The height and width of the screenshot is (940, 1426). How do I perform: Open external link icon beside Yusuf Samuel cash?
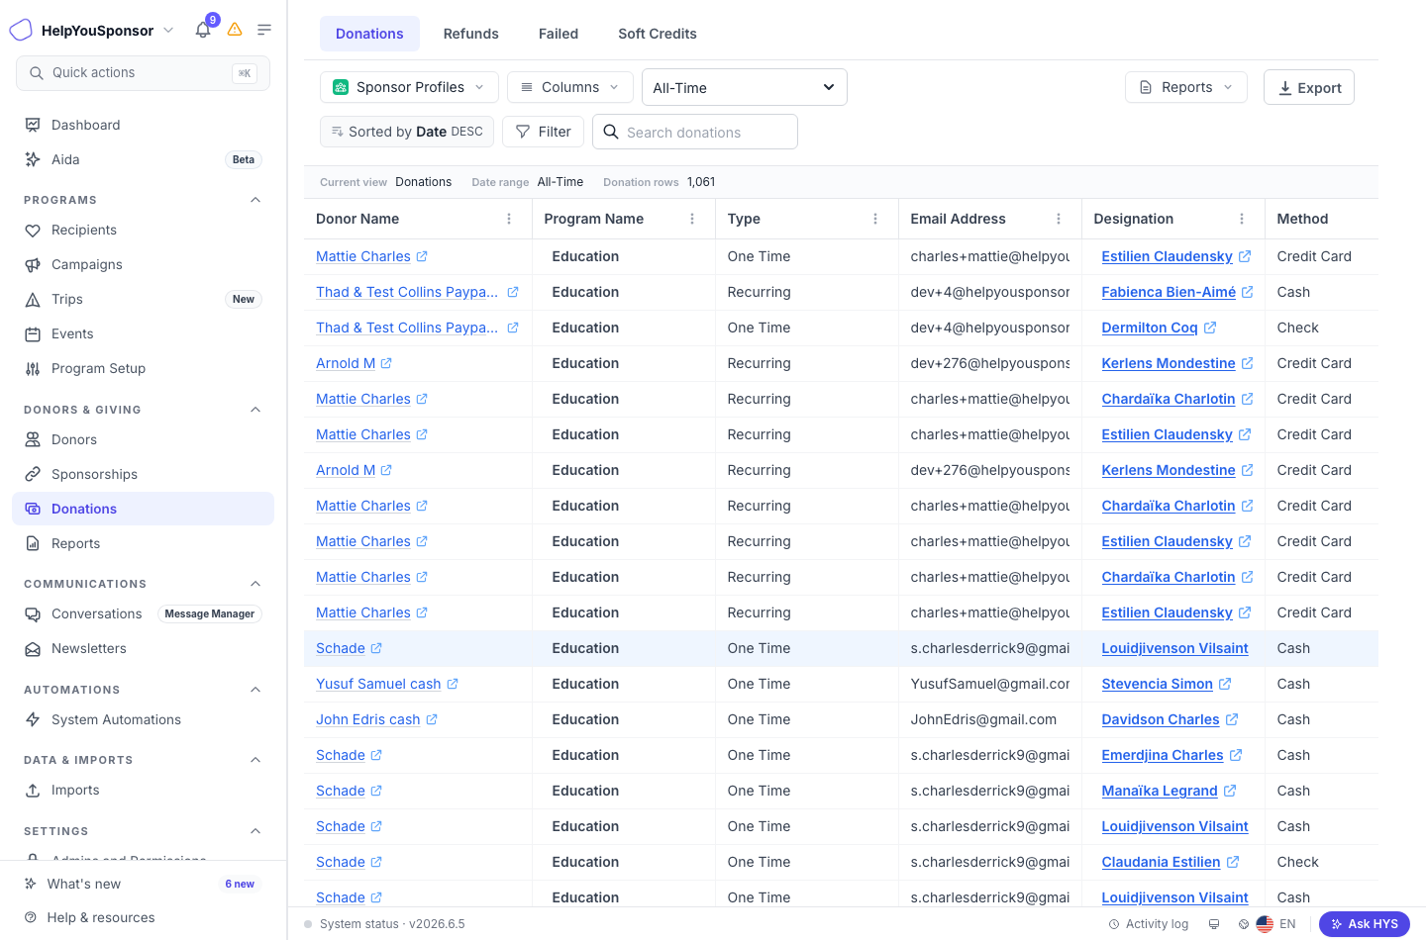(453, 684)
